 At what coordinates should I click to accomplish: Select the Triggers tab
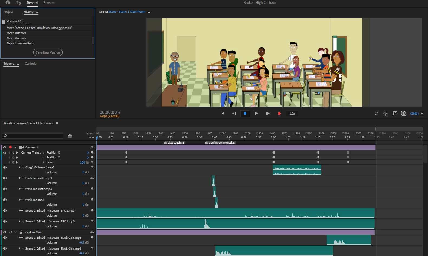(9, 64)
